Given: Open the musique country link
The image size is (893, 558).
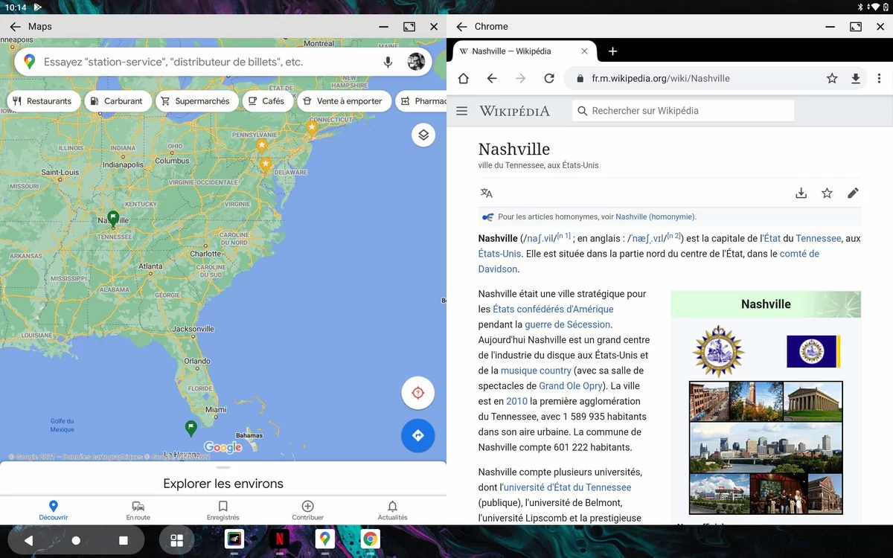Looking at the screenshot, I should click(536, 371).
